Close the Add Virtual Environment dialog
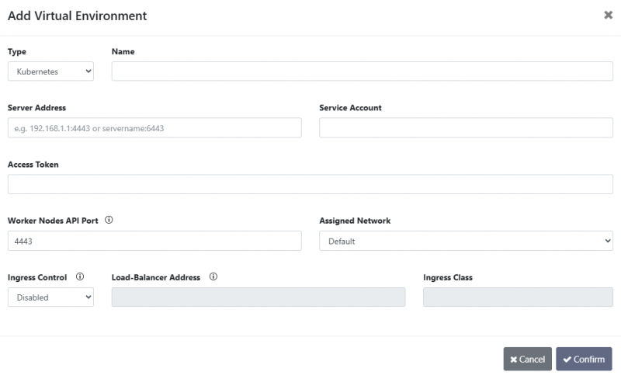The width and height of the screenshot is (621, 379). 608,15
